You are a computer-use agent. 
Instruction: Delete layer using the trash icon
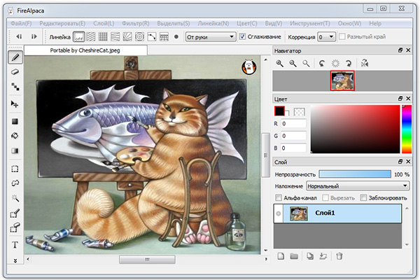339,257
